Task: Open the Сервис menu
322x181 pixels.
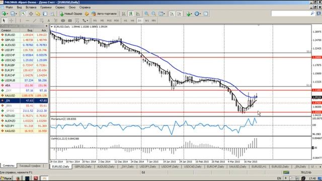Action: [x=60, y=7]
